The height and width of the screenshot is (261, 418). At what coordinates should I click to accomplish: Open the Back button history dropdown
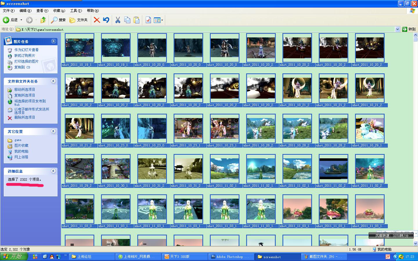[x=21, y=20]
